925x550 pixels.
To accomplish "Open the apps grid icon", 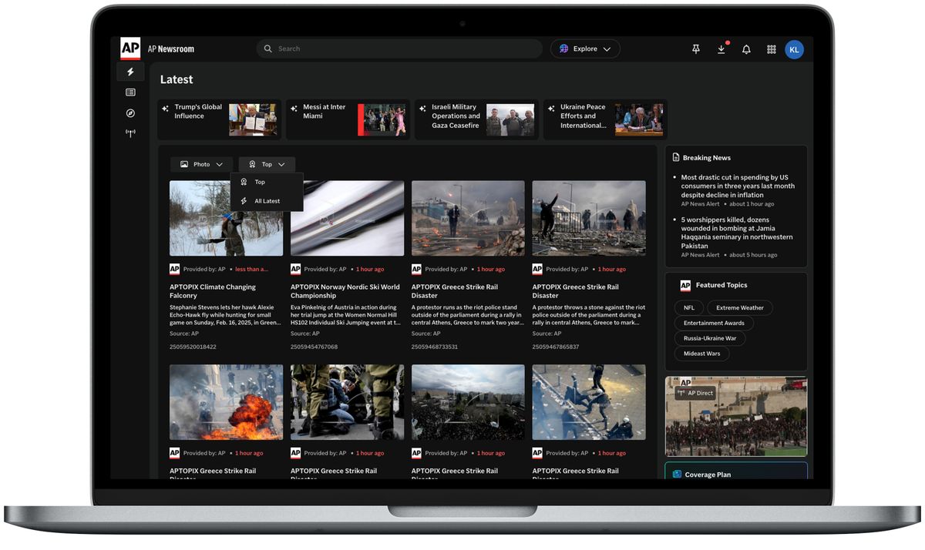I will pyautogui.click(x=771, y=49).
